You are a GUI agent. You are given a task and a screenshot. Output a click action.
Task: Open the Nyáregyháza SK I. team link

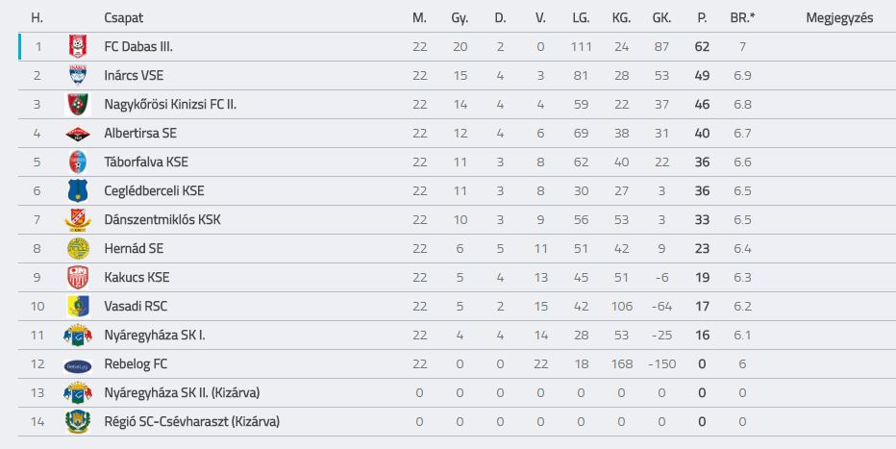(x=154, y=336)
